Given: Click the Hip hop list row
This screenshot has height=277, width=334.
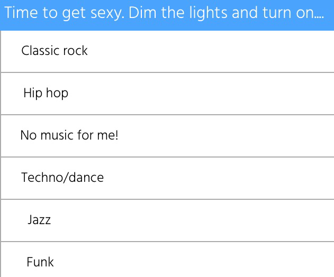Looking at the screenshot, I should [x=167, y=94].
